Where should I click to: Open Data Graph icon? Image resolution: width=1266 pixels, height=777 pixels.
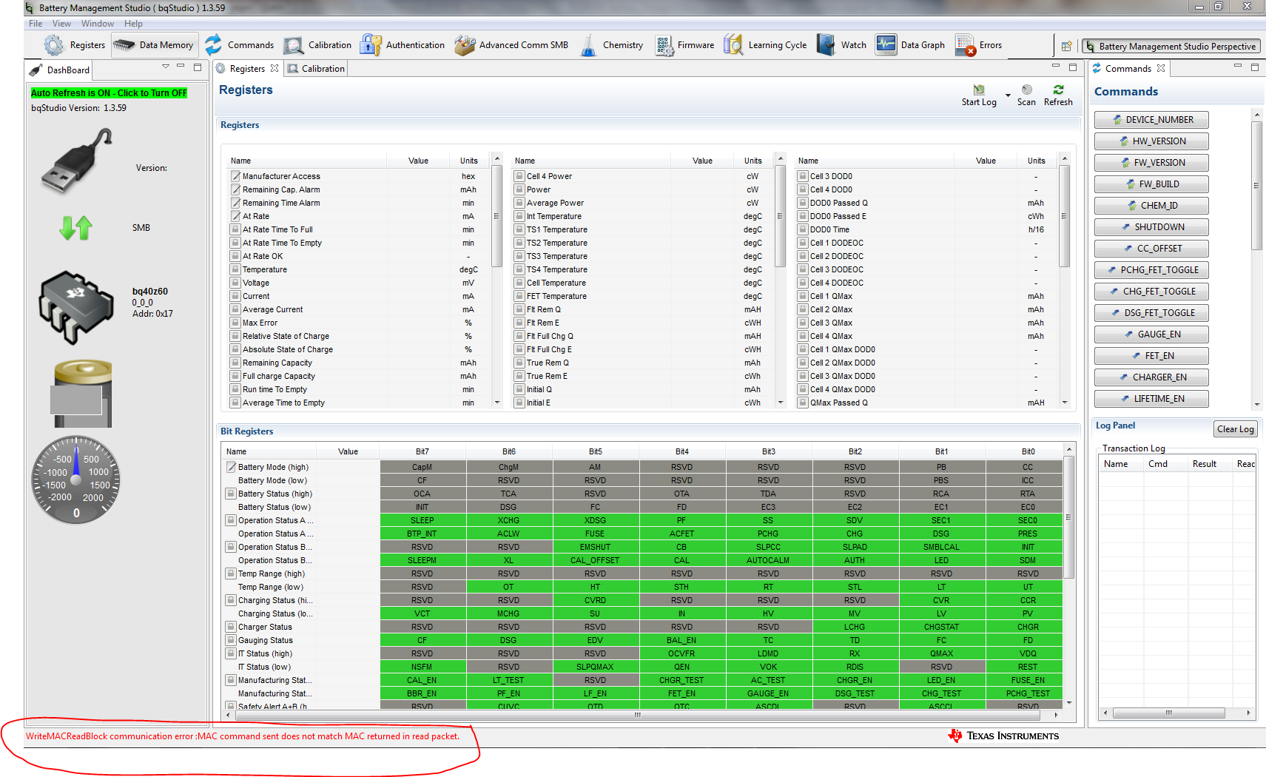(886, 45)
